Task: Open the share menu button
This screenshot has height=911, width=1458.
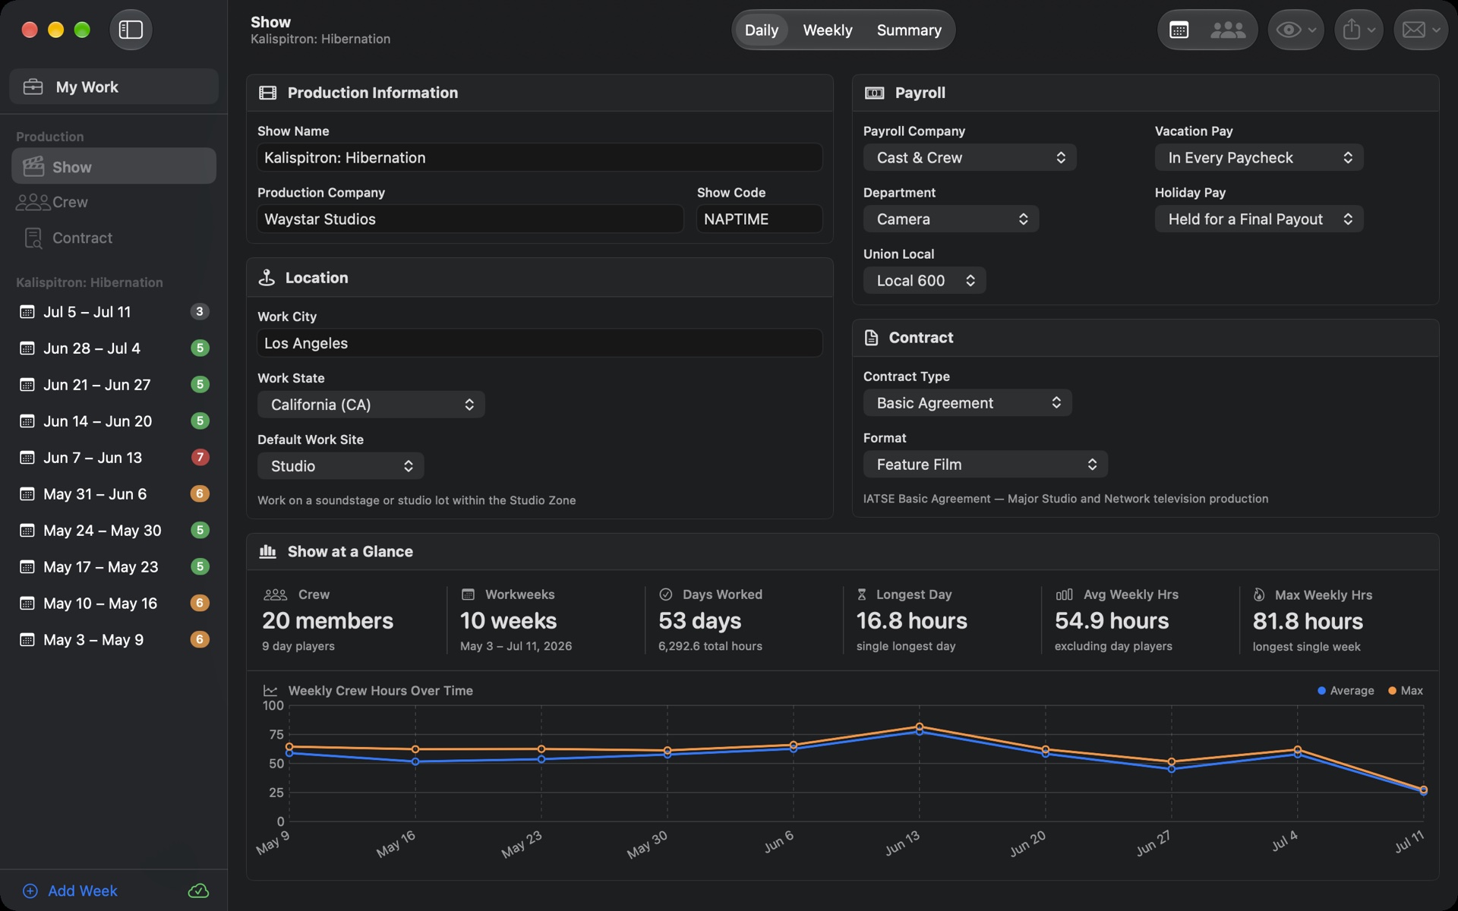Action: (1358, 30)
